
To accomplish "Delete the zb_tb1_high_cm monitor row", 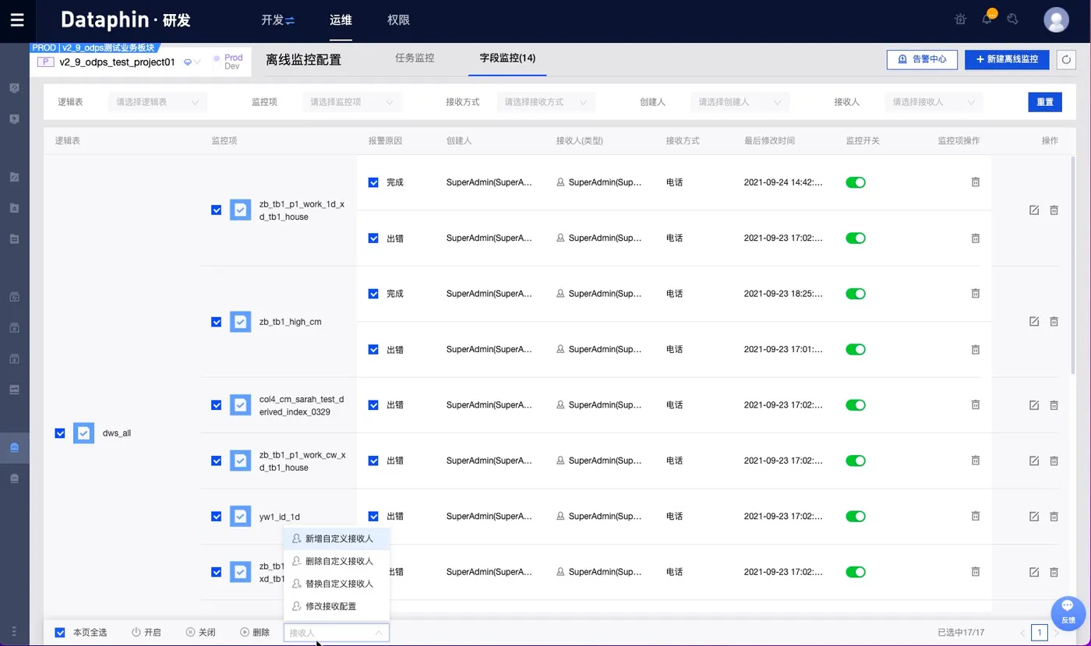I will (x=1054, y=321).
